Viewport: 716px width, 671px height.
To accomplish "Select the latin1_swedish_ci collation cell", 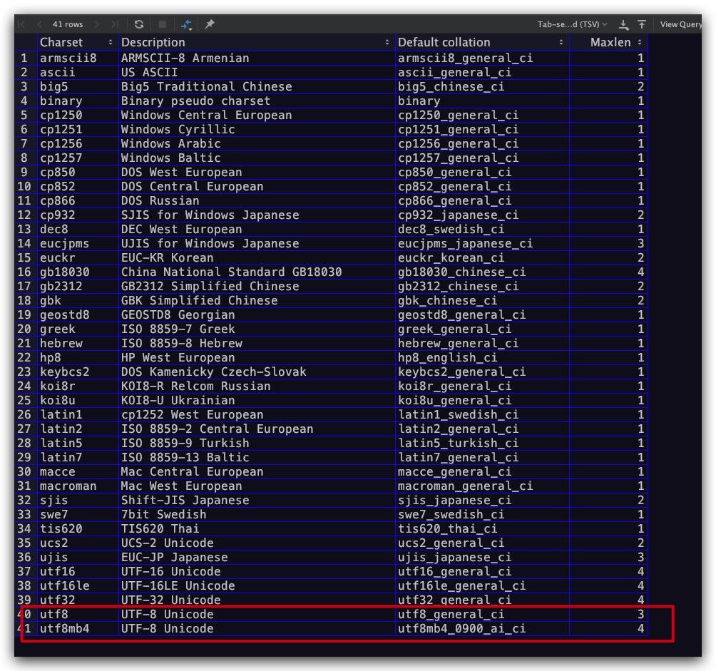I will pos(482,414).
